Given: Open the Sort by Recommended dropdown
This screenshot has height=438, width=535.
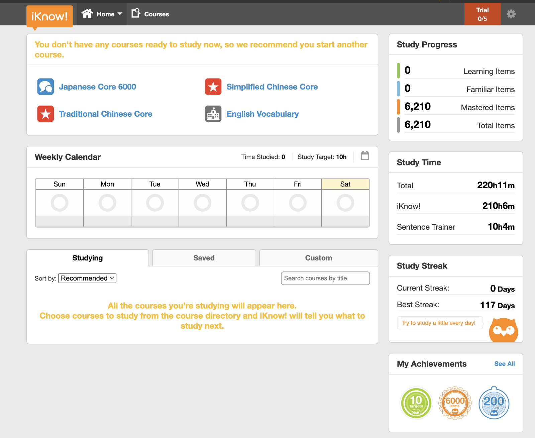Looking at the screenshot, I should click(x=87, y=278).
